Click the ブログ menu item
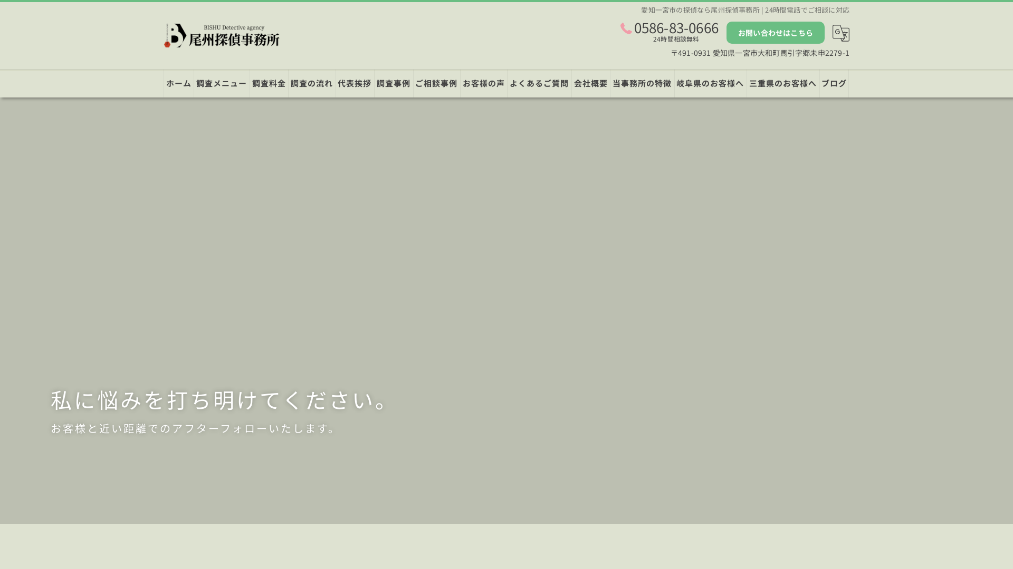 click(x=834, y=84)
